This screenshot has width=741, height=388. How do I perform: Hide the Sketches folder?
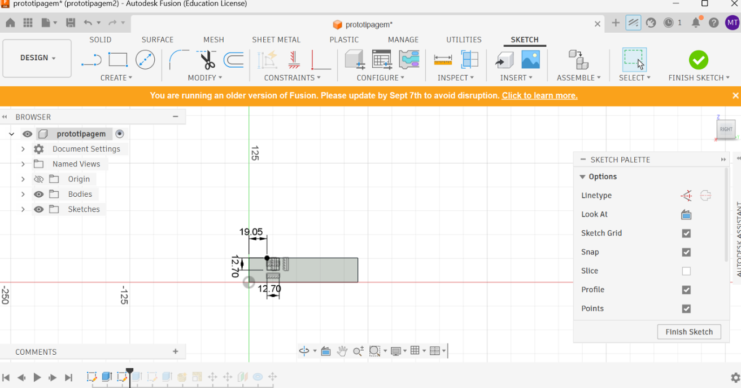[x=38, y=209]
